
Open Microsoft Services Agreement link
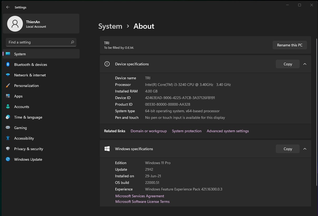coord(140,196)
